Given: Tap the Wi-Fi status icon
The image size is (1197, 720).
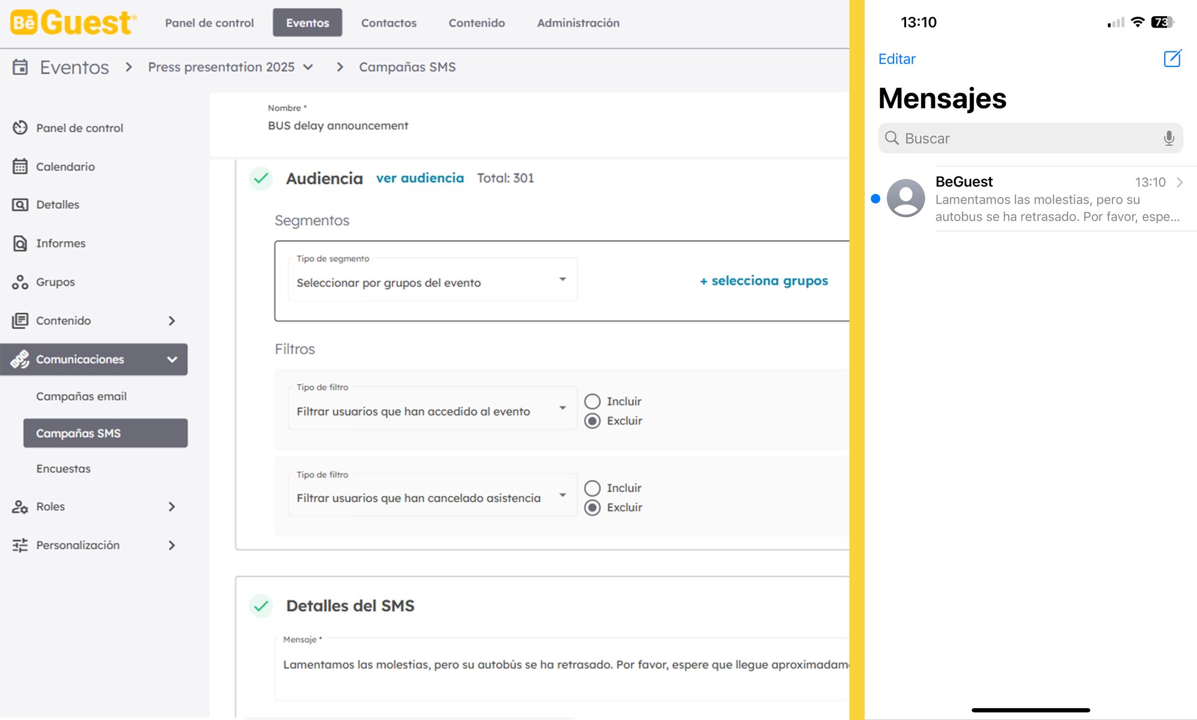Looking at the screenshot, I should (x=1138, y=22).
